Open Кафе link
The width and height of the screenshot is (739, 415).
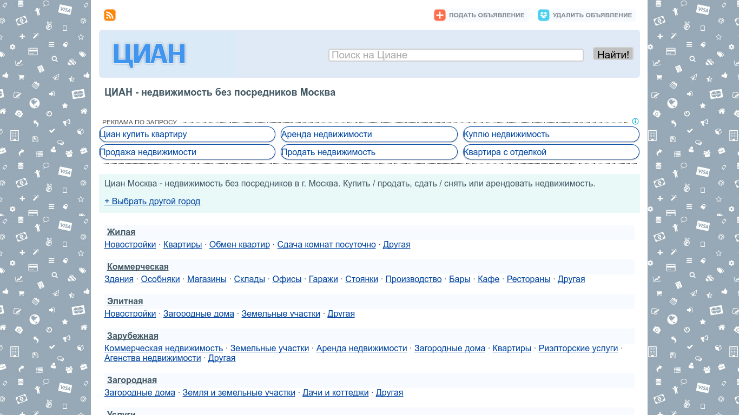point(489,279)
